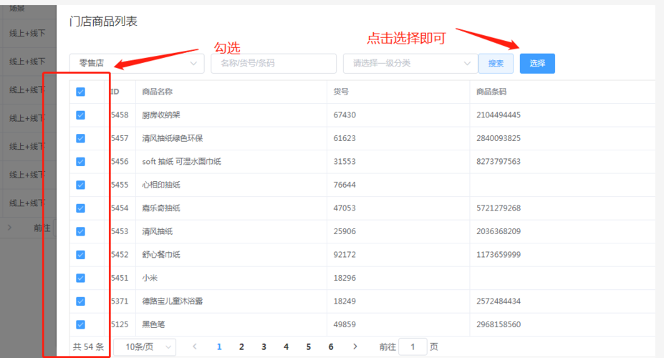Uncheck the checkbox for 嘉乐奇抽纸 row
The image size is (664, 358).
[x=80, y=208]
